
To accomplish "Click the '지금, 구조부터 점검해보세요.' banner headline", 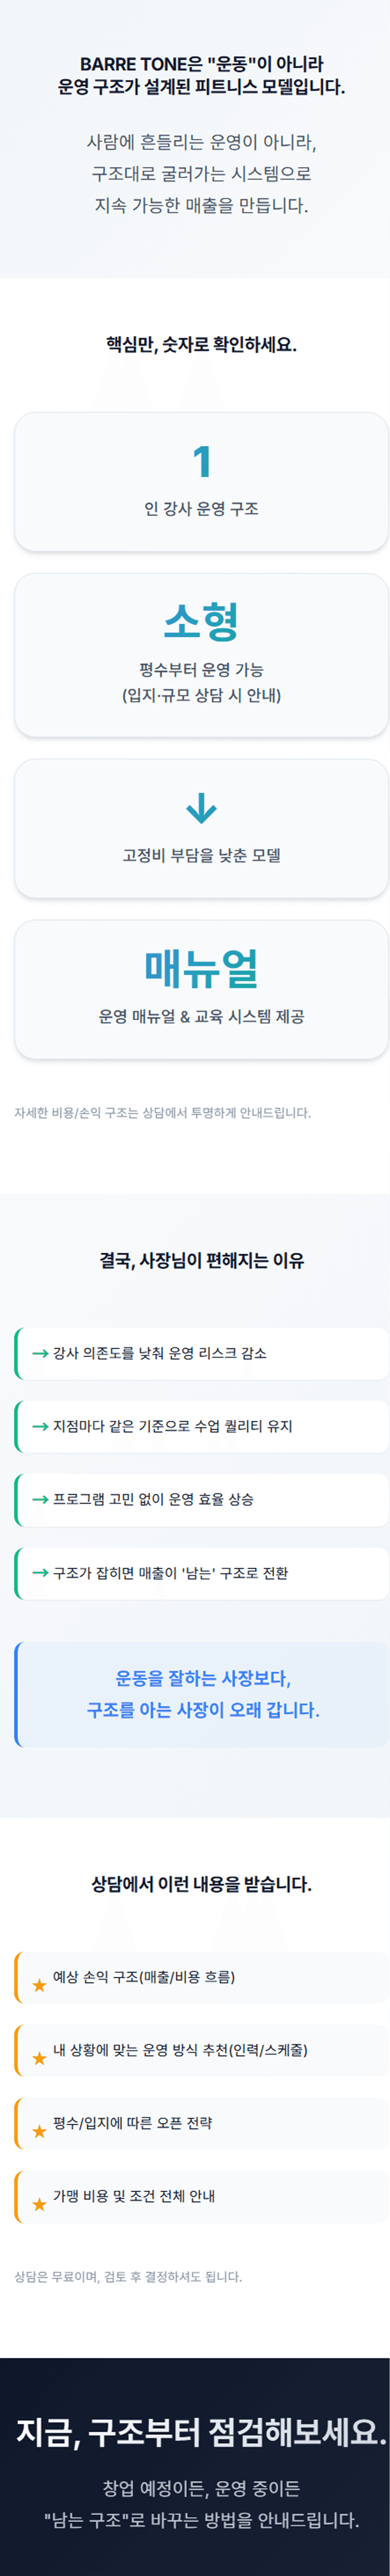I will (201, 2432).
